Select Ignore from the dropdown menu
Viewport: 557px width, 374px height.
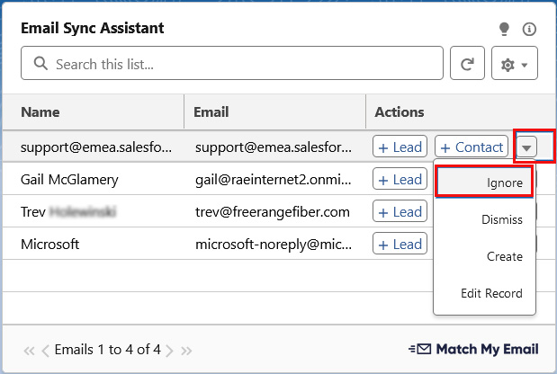pyautogui.click(x=485, y=183)
